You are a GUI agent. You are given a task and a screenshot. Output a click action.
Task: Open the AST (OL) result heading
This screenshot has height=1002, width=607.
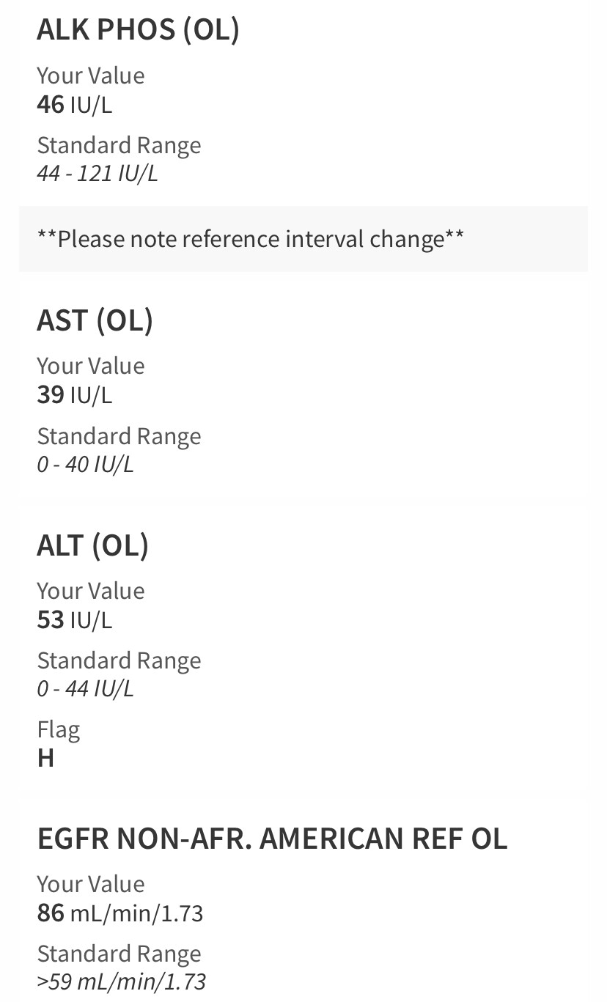[x=95, y=320]
